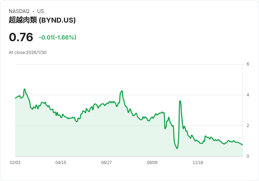The height and width of the screenshot is (181, 259).
Task: Click the chart line's starting point at left
Action: (x=15, y=98)
